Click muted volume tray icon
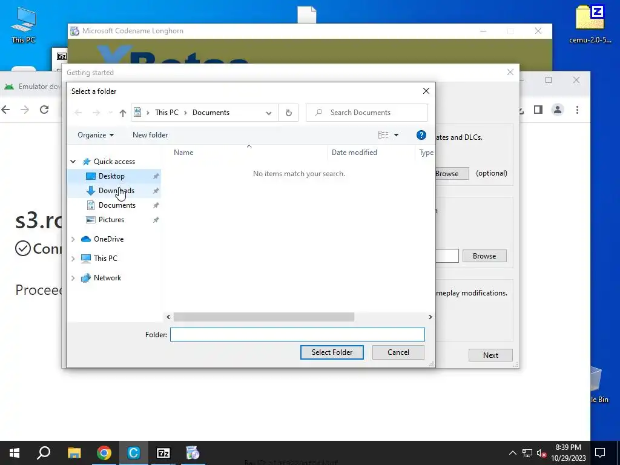Image resolution: width=620 pixels, height=465 pixels. 542,453
